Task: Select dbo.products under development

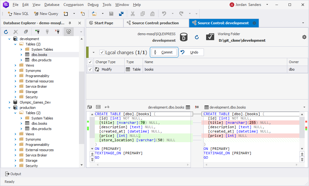Action: (x=41, y=60)
